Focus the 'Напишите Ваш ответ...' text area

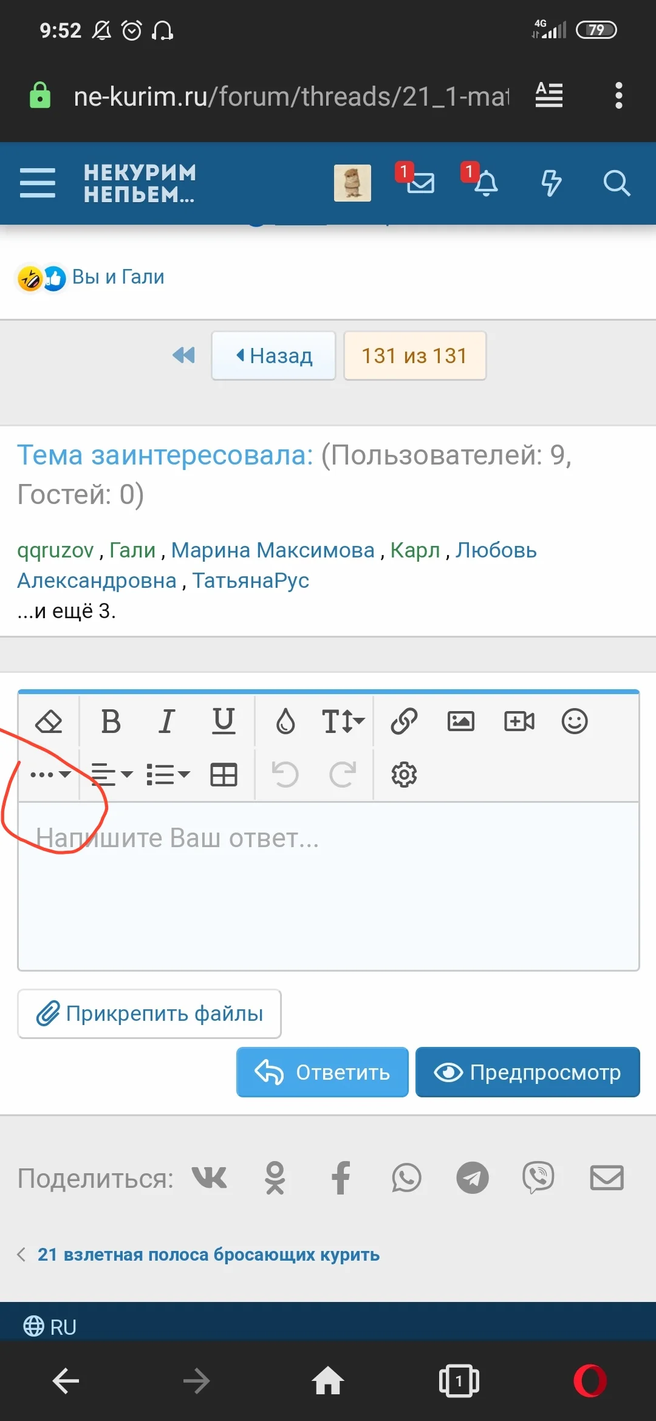click(329, 887)
